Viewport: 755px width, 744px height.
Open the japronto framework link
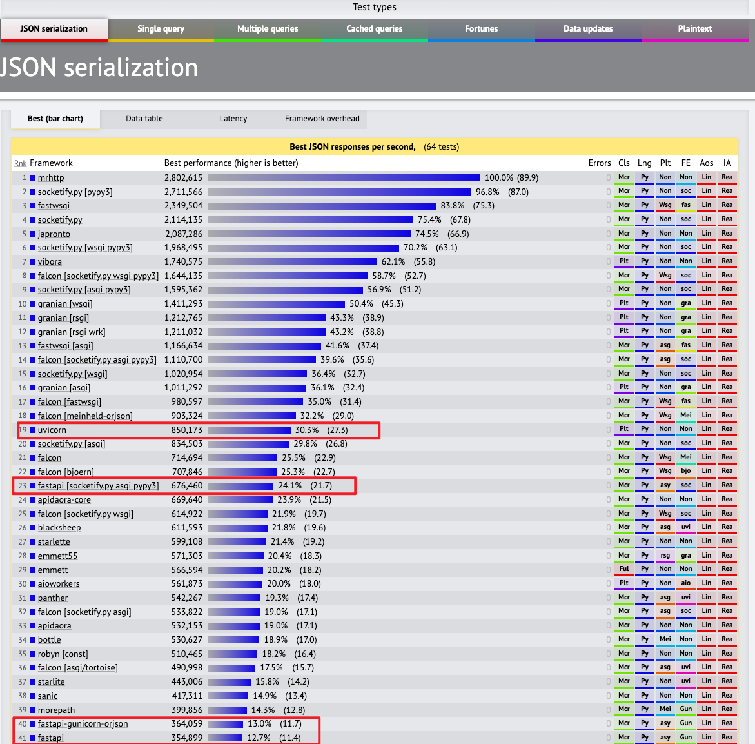(x=54, y=234)
